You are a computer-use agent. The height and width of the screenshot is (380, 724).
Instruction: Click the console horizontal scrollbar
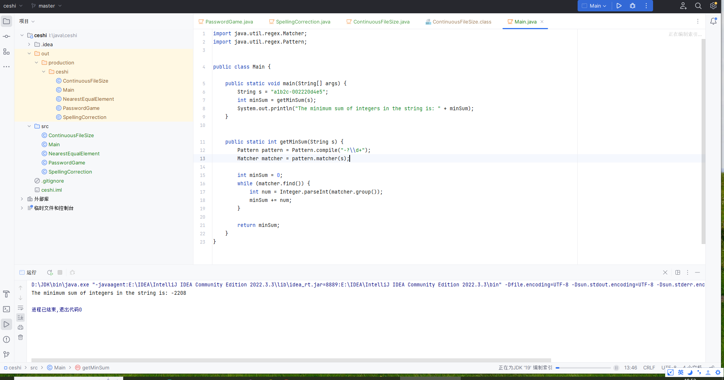tap(291, 360)
